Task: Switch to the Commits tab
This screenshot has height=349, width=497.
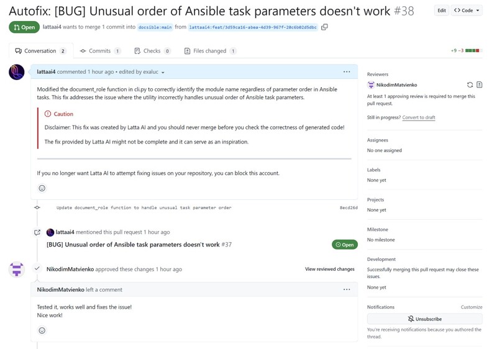Action: pos(100,51)
